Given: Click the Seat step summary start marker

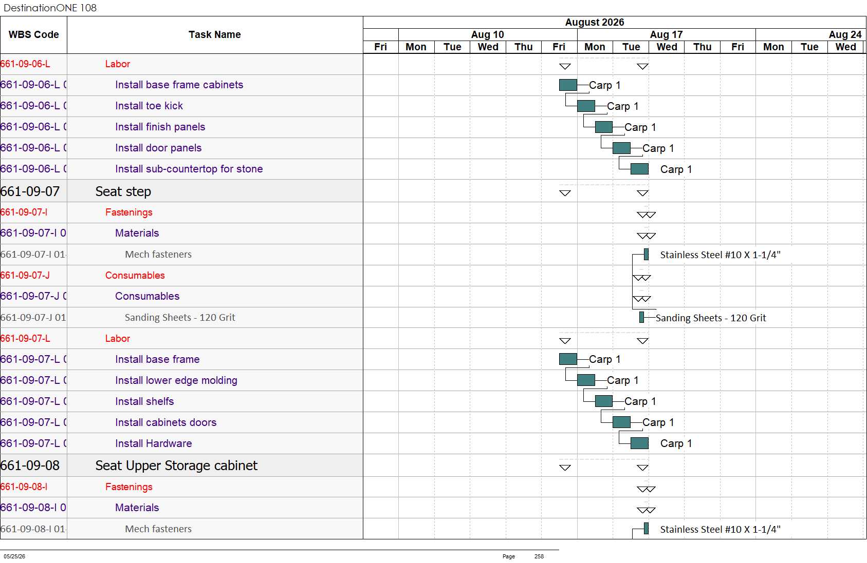Looking at the screenshot, I should pos(565,193).
